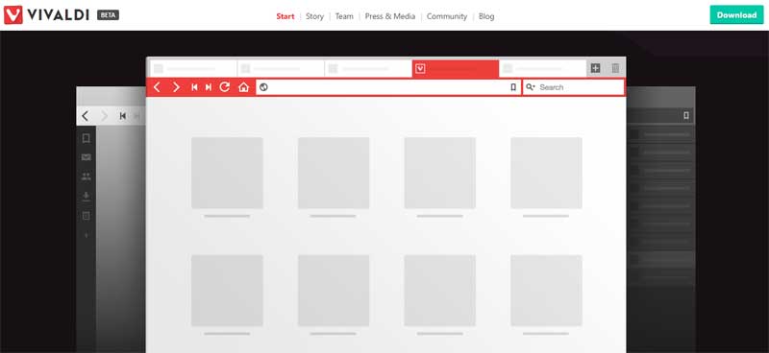Open the search engine magnifier dropdown
This screenshot has width=769, height=353.
[531, 87]
